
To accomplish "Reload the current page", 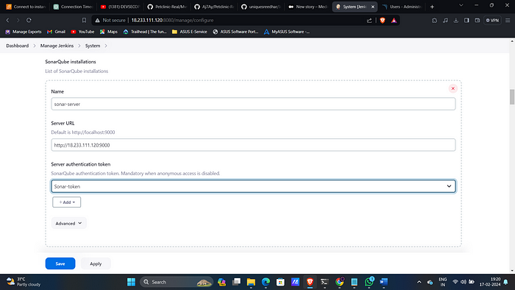I will tap(29, 20).
